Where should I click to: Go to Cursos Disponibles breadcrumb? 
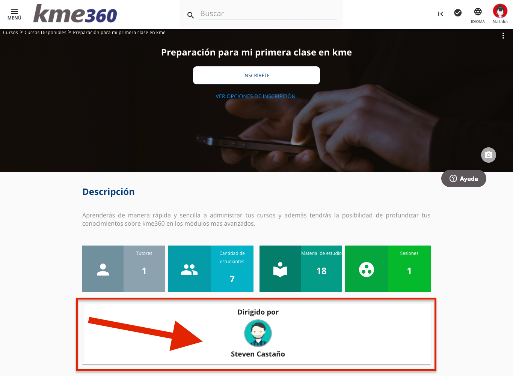[x=45, y=33]
